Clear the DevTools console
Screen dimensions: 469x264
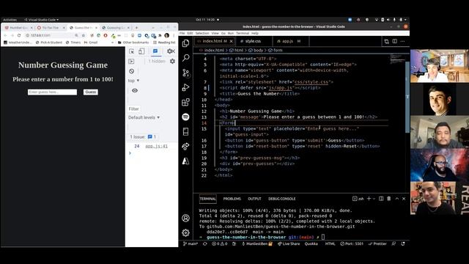pos(132,71)
